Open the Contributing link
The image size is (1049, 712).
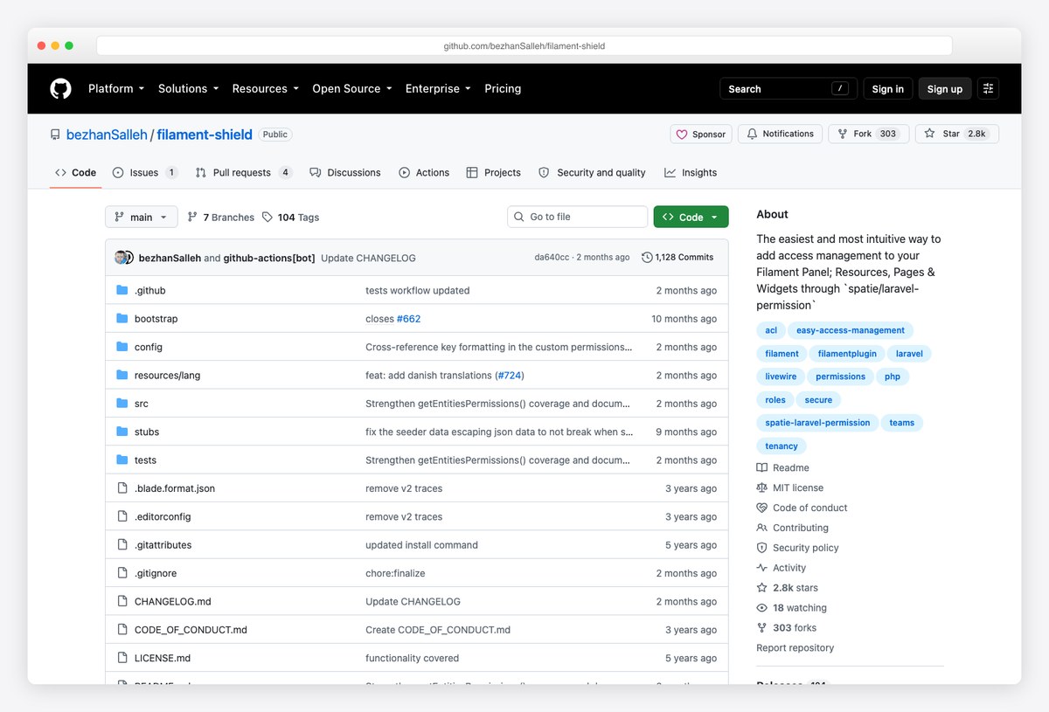(792, 528)
